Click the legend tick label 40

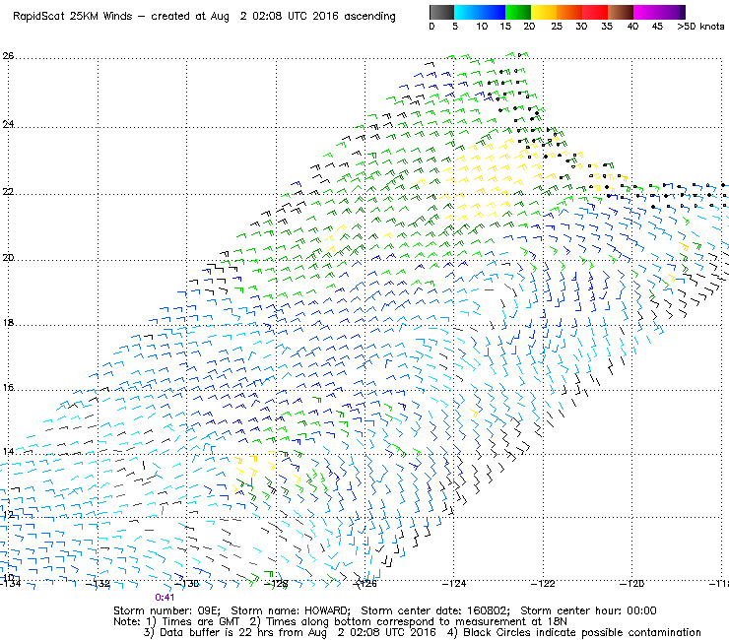pos(632,27)
